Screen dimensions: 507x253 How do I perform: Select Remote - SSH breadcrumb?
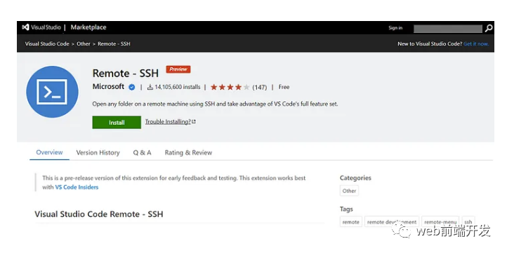[114, 43]
